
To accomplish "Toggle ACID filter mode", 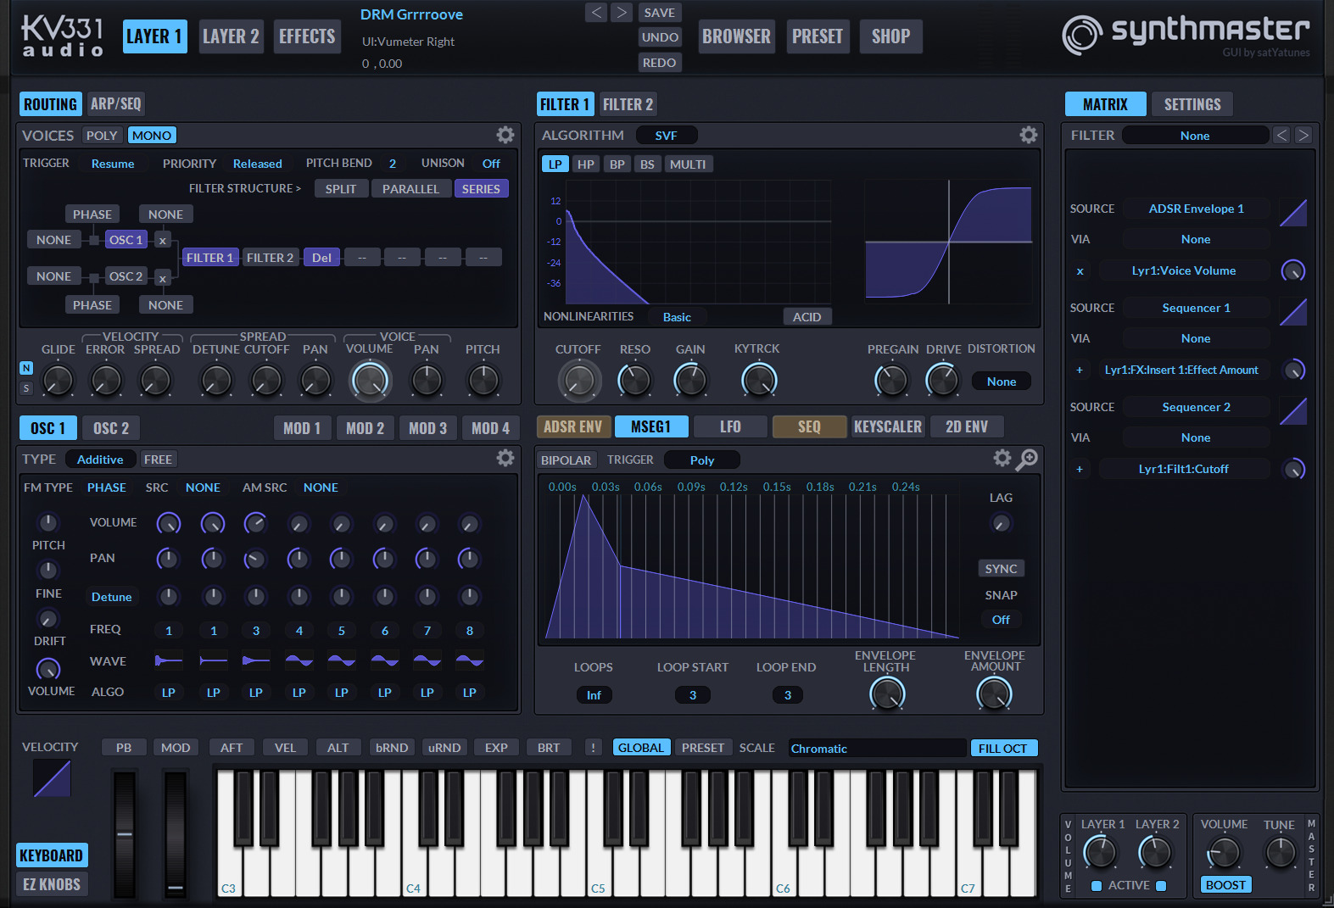I will (807, 317).
